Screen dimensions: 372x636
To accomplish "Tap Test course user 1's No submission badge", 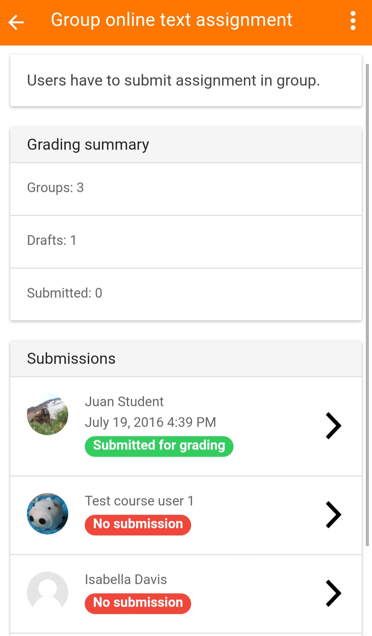I will coord(138,525).
